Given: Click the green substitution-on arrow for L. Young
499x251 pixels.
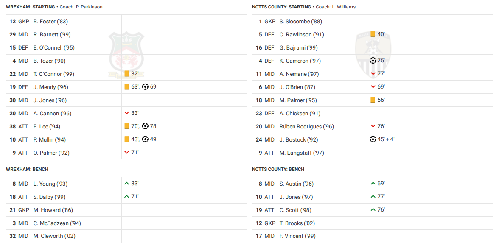Looking at the screenshot, I should [126, 184].
